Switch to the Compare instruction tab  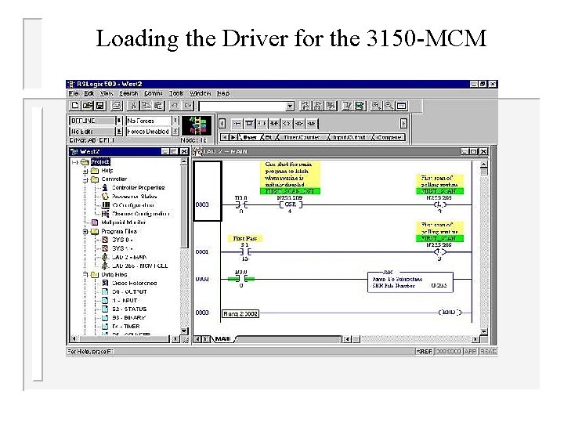tap(389, 137)
